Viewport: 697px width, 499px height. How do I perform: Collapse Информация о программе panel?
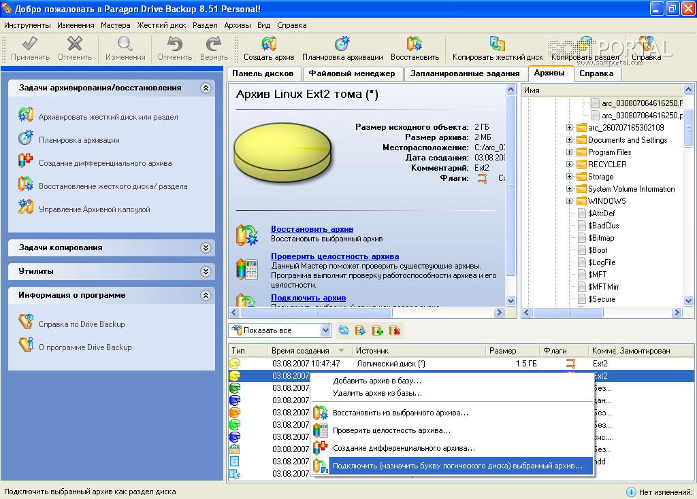coord(206,295)
